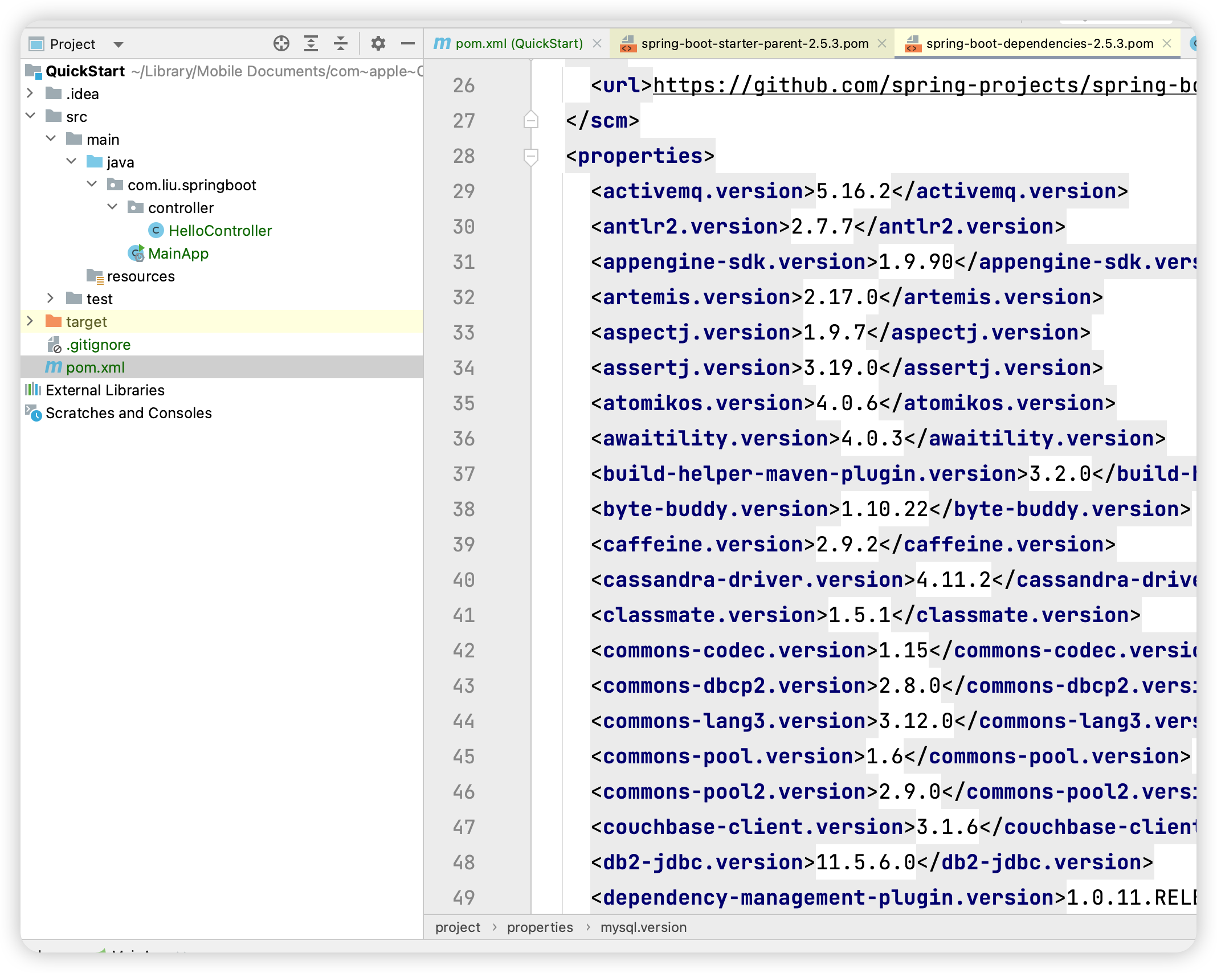Open the Project view dropdown arrow
This screenshot has height=973, width=1217.
pyautogui.click(x=119, y=44)
